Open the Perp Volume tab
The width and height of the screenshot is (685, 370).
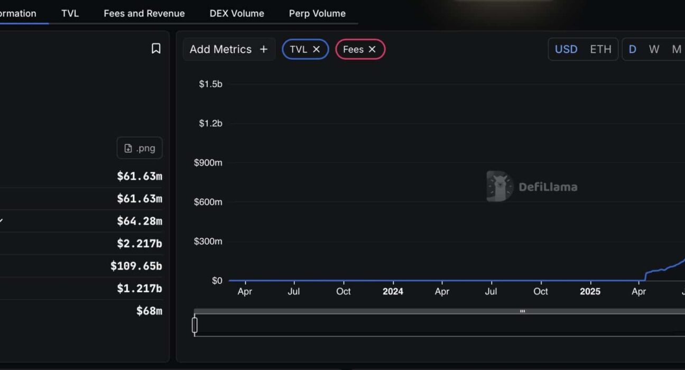click(x=317, y=13)
